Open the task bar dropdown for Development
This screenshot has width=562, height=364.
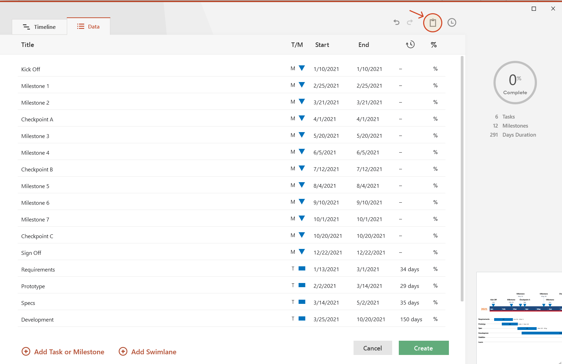coord(301,318)
